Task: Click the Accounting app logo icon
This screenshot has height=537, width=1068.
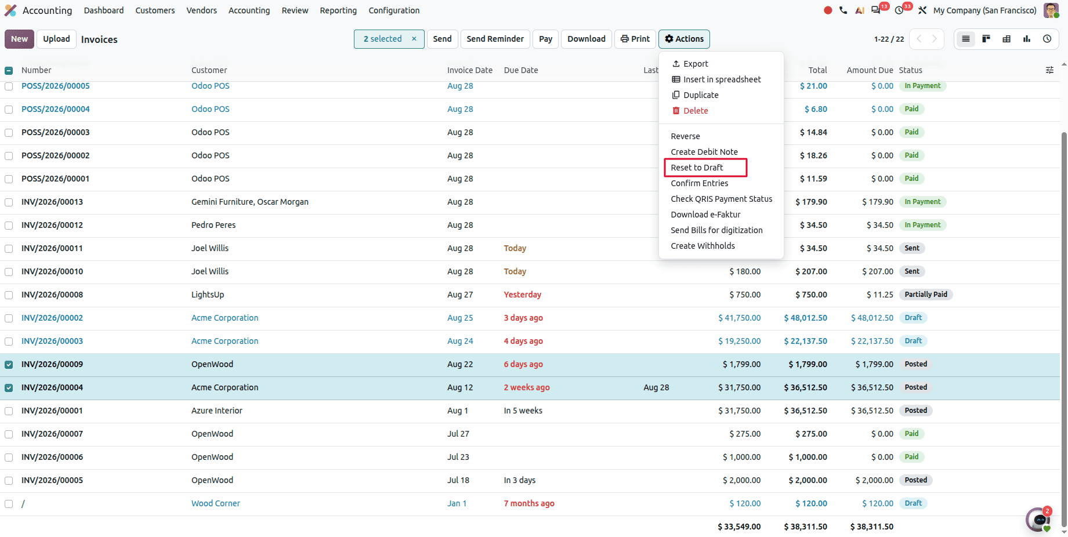Action: pos(10,10)
